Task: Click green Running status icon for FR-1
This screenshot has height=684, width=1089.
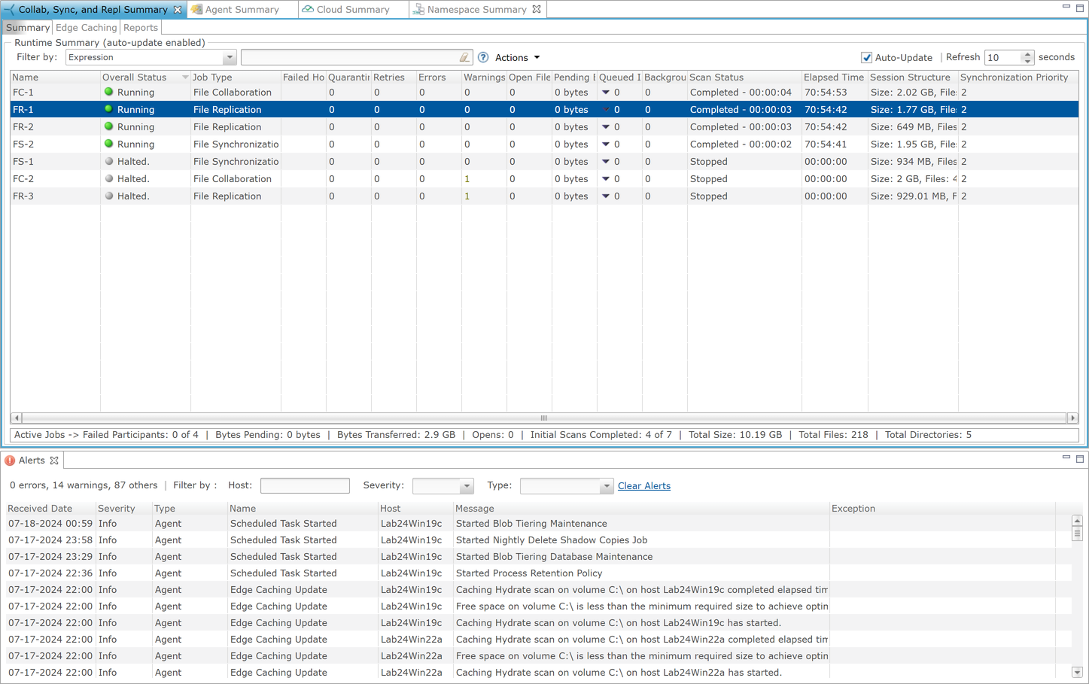Action: coord(109,109)
